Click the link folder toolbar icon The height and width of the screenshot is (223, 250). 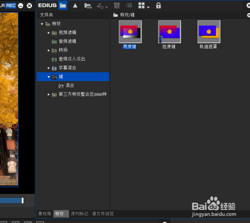(x=88, y=6)
